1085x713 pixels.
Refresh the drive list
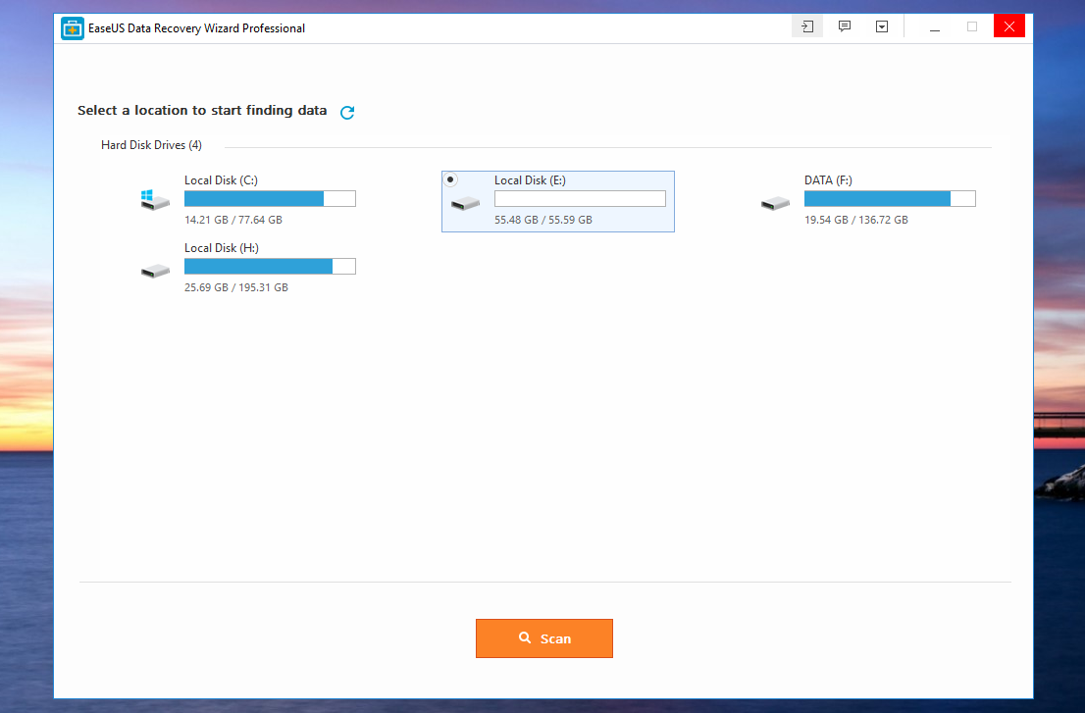click(x=347, y=112)
